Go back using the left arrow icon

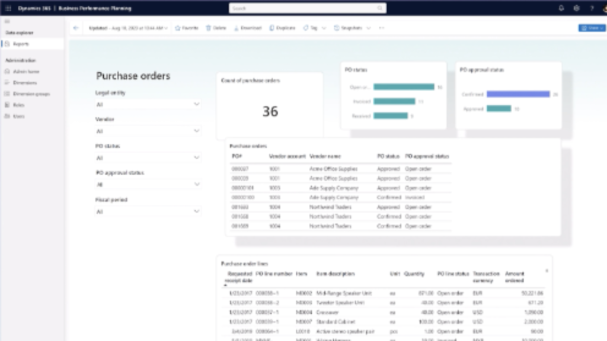pyautogui.click(x=75, y=28)
